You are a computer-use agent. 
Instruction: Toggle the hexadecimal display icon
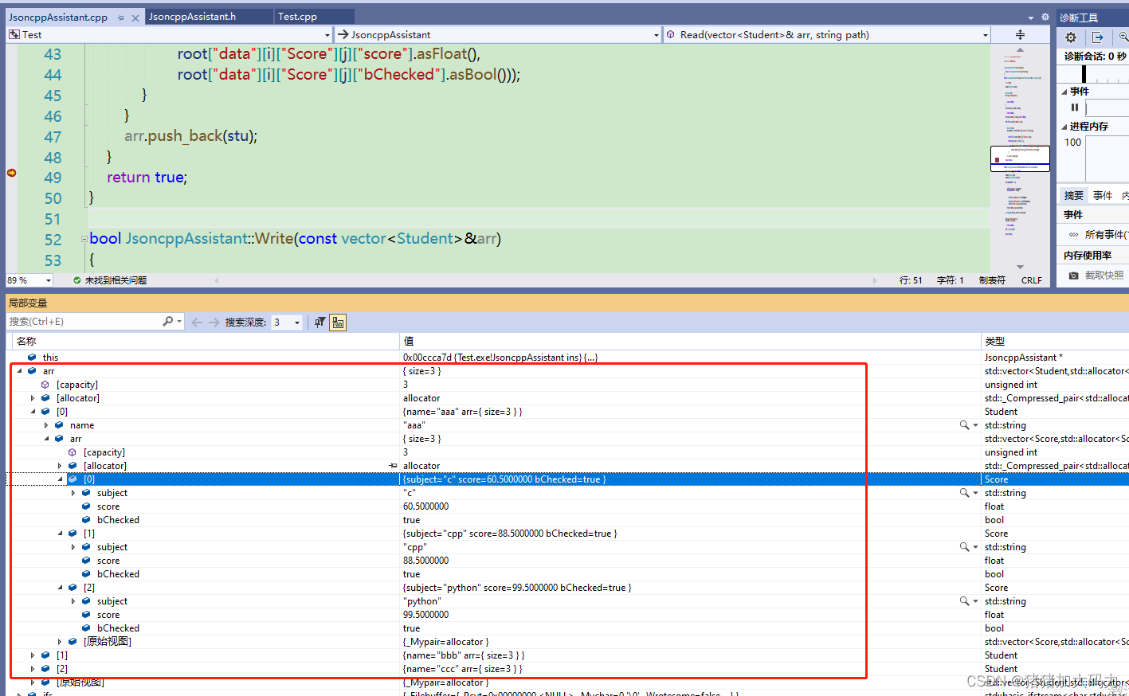click(338, 323)
